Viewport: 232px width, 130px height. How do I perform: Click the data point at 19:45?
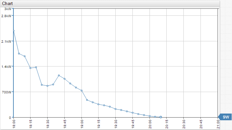(x=132, y=113)
